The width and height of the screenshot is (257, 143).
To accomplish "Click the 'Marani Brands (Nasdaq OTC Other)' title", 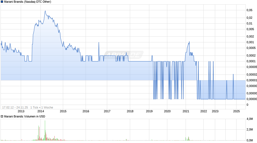I will click(28, 2).
